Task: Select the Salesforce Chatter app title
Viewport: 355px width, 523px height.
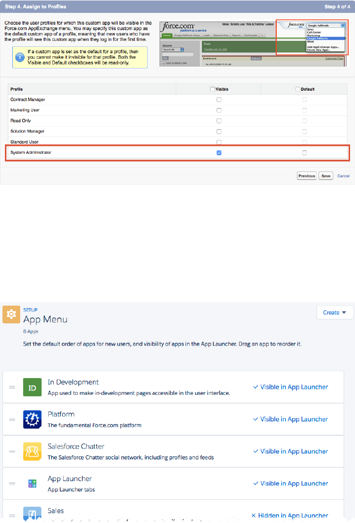Action: (76, 447)
